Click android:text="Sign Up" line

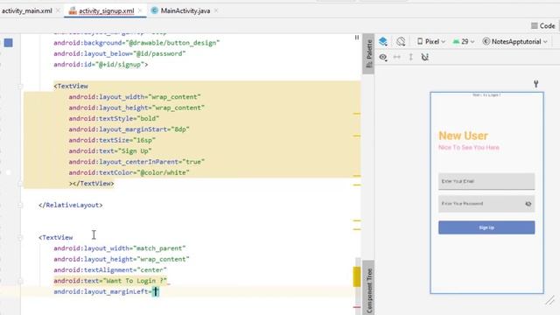[110, 151]
